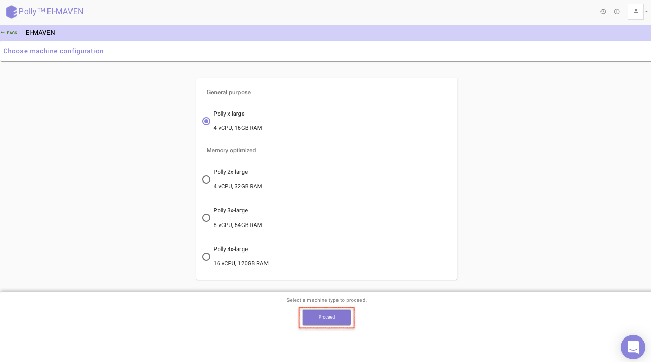The height and width of the screenshot is (362, 651).
Task: Click the 'Polly 3x-large' label
Action: 231,211
